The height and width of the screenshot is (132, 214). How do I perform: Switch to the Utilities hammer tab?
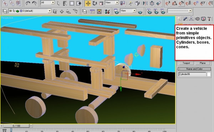coord(209,19)
